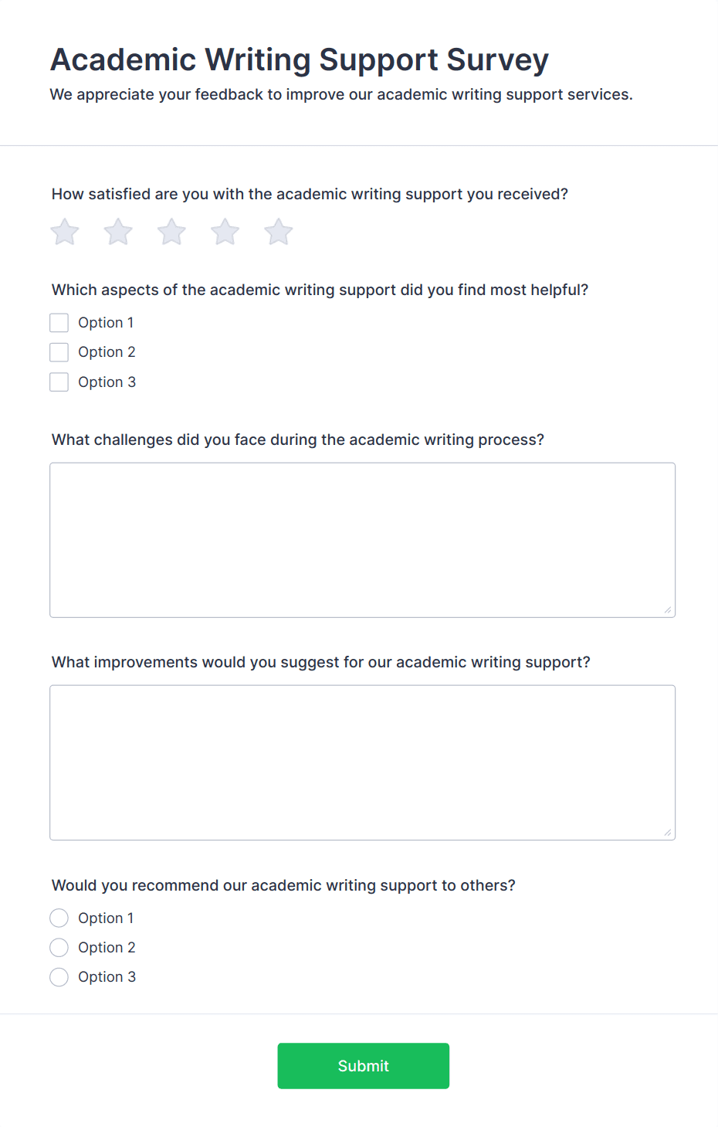Check Option 1 under most helpful aspects
The width and height of the screenshot is (718, 1127).
coord(59,322)
